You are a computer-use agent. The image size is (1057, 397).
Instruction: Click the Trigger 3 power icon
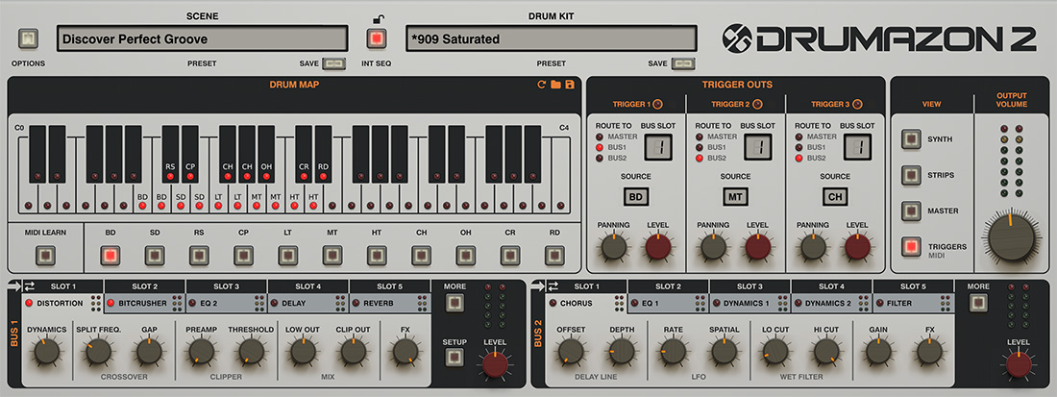[857, 104]
